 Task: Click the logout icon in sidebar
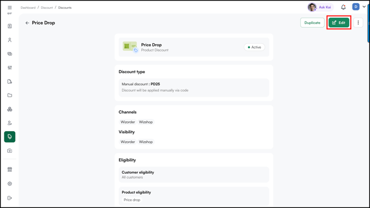[10, 198]
